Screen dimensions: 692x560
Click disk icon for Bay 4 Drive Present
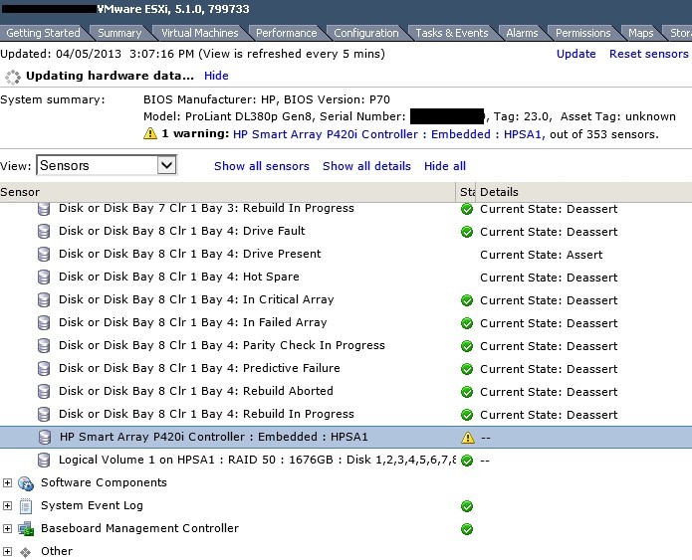click(x=44, y=255)
